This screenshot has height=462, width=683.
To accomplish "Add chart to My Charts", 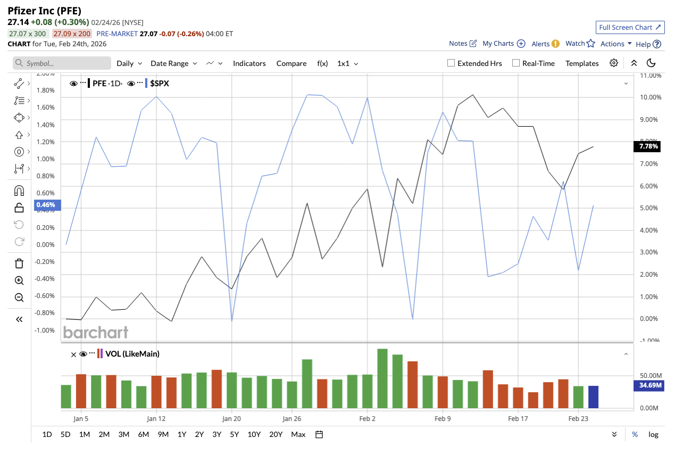I will point(504,44).
